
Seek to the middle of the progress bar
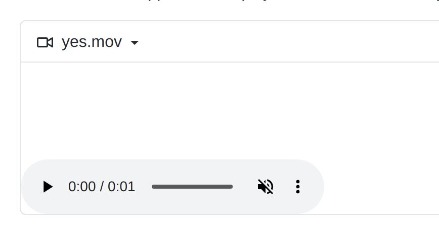coord(192,187)
